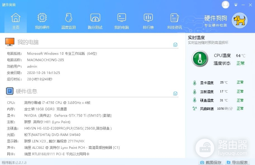Screen dimensions: 255x165
Task: Select computer name MAOMAOCHONG-205
Action: pyautogui.click(x=45, y=60)
